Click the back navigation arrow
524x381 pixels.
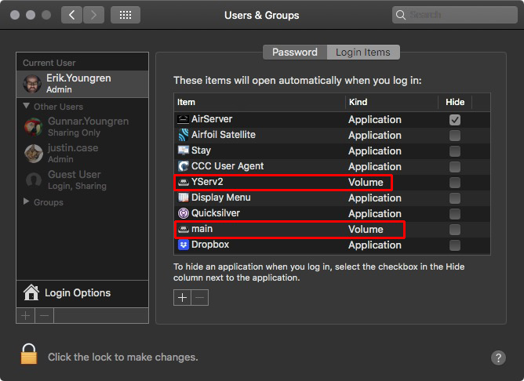tap(71, 15)
